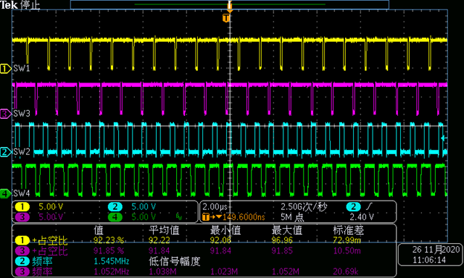
Task: Click the magenta channel 3 scale badge
Action: 22,217
